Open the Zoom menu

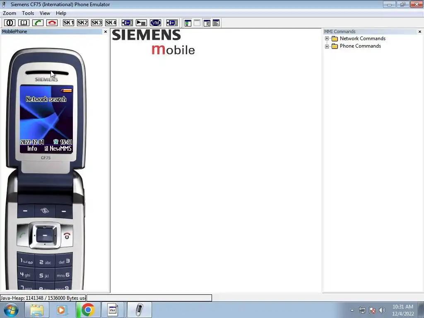click(x=10, y=13)
